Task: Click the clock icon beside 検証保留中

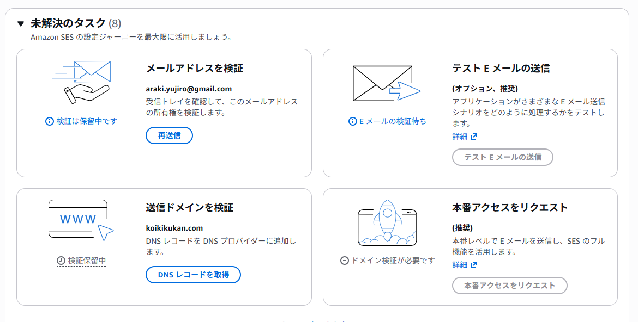Action: [x=61, y=261]
